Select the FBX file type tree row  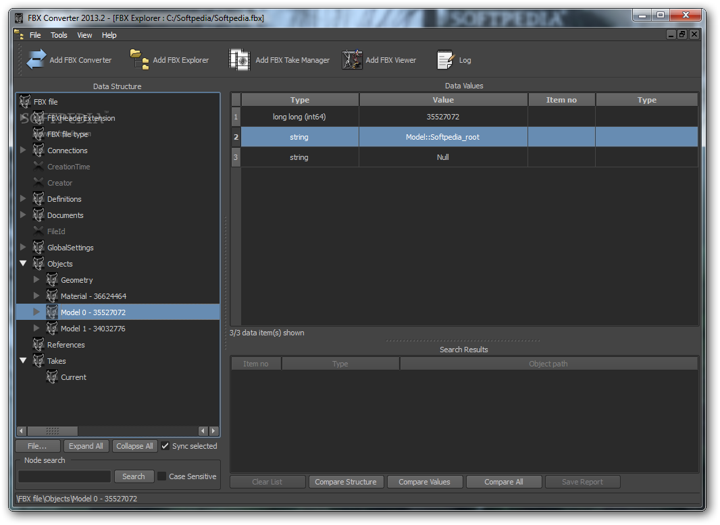click(118, 134)
